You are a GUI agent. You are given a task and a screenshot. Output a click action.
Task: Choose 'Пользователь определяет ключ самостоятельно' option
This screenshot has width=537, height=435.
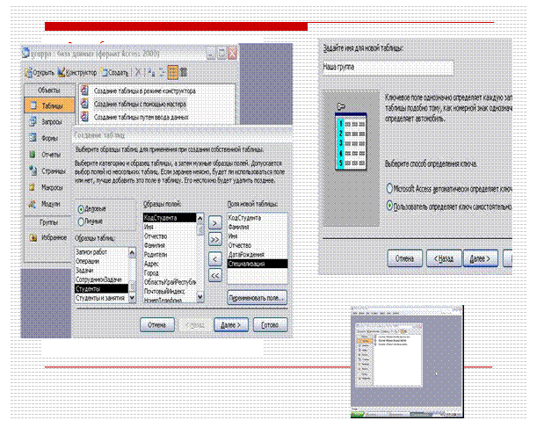(x=389, y=205)
